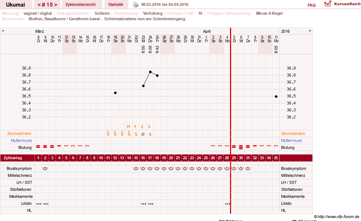Click the temperature point on March 25
This screenshot has width=361, height=221.
coord(157,75)
